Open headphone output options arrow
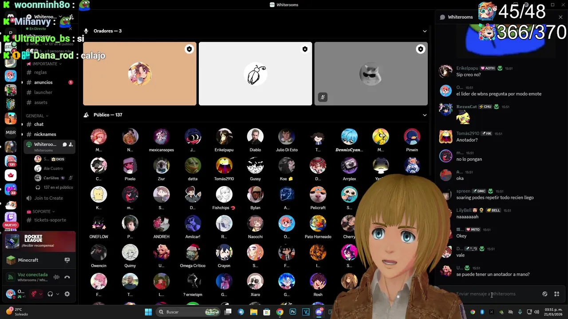568x319 pixels. click(x=58, y=294)
